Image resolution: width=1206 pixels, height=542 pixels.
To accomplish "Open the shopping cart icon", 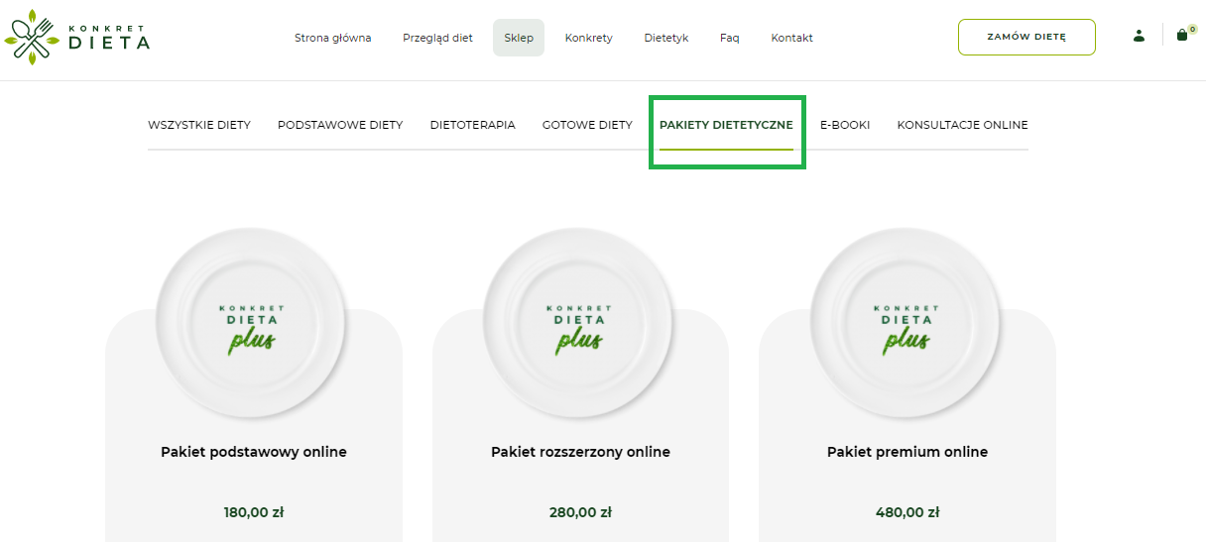I will [1182, 35].
